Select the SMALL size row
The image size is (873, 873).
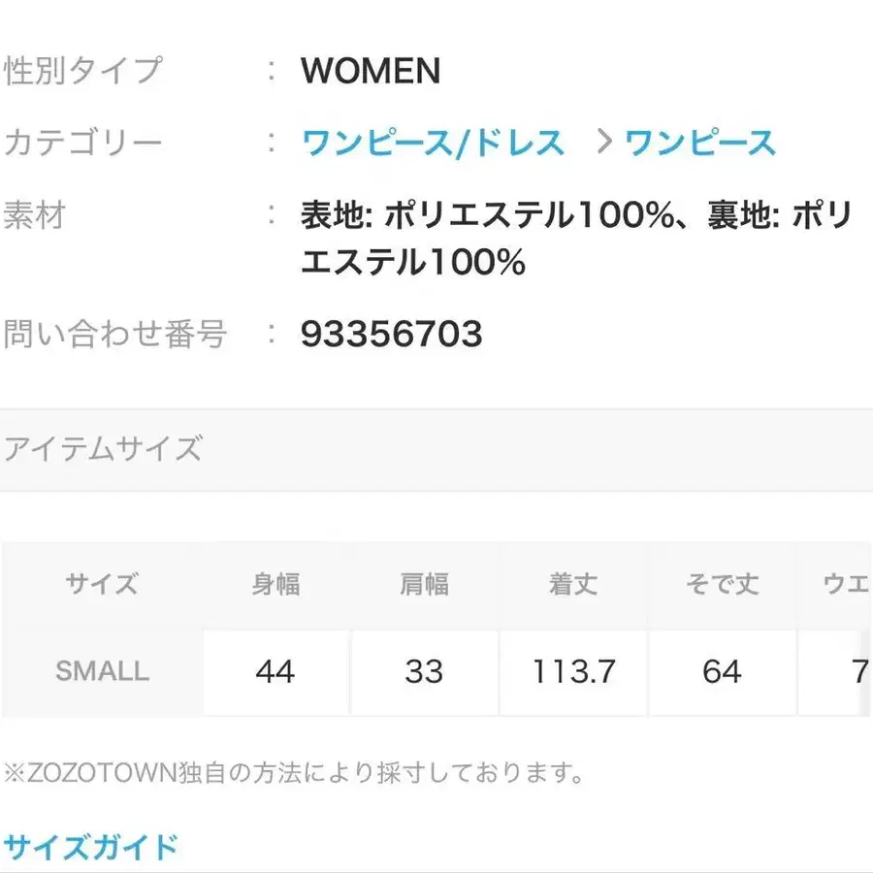102,671
